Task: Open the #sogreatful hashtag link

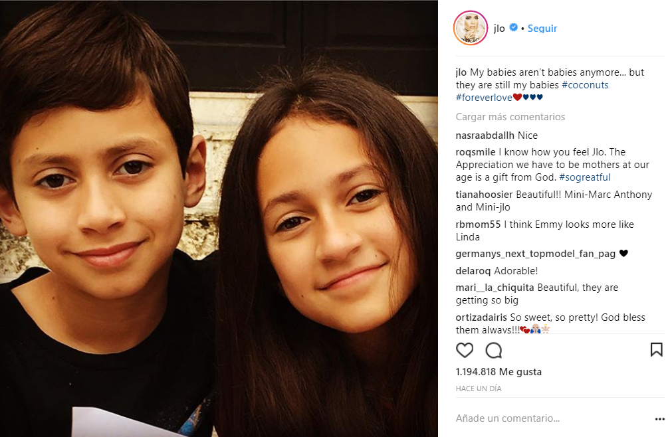Action: point(584,177)
